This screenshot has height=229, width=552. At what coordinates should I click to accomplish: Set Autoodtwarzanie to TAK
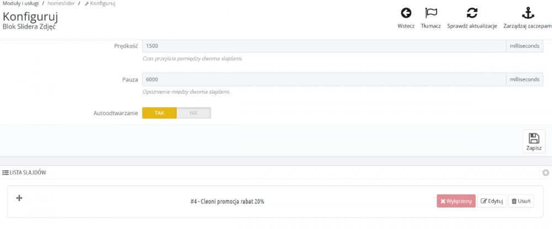coord(160,113)
